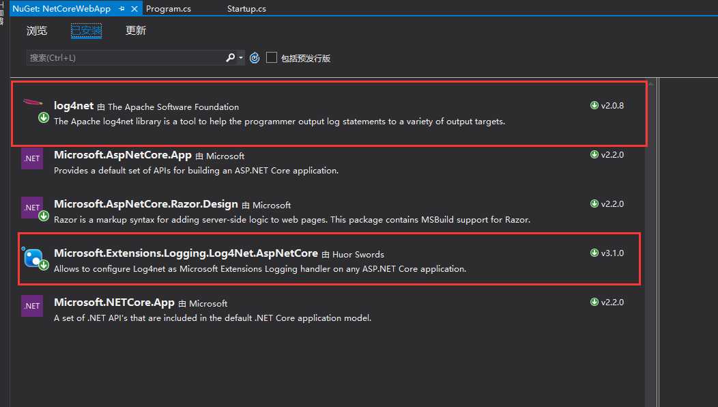This screenshot has height=407, width=718.
Task: Click author "The Apache Software Foundation"
Action: pos(173,107)
